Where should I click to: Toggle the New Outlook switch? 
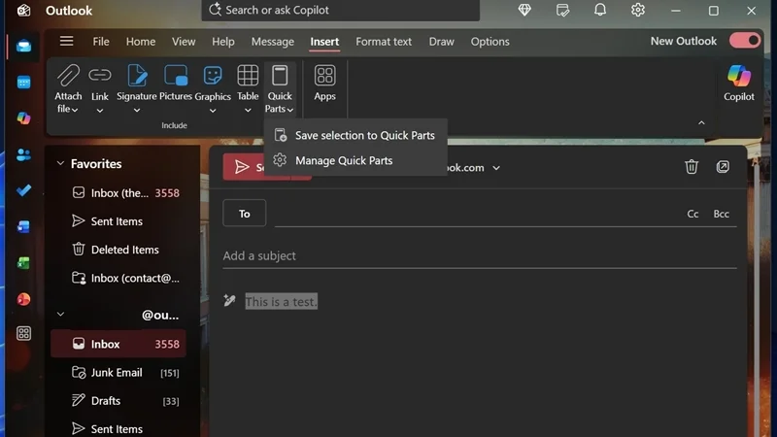(x=744, y=41)
